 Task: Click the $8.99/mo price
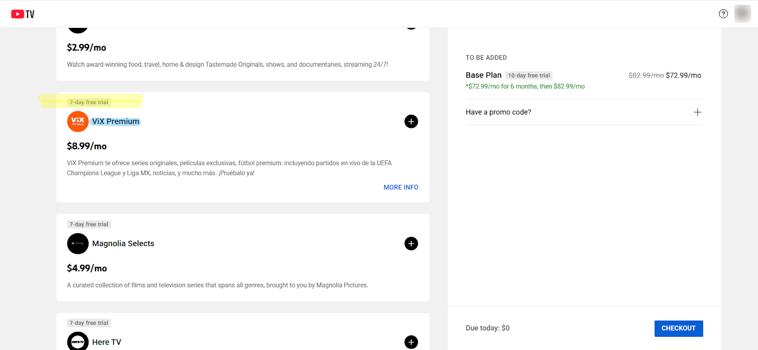pyautogui.click(x=87, y=146)
